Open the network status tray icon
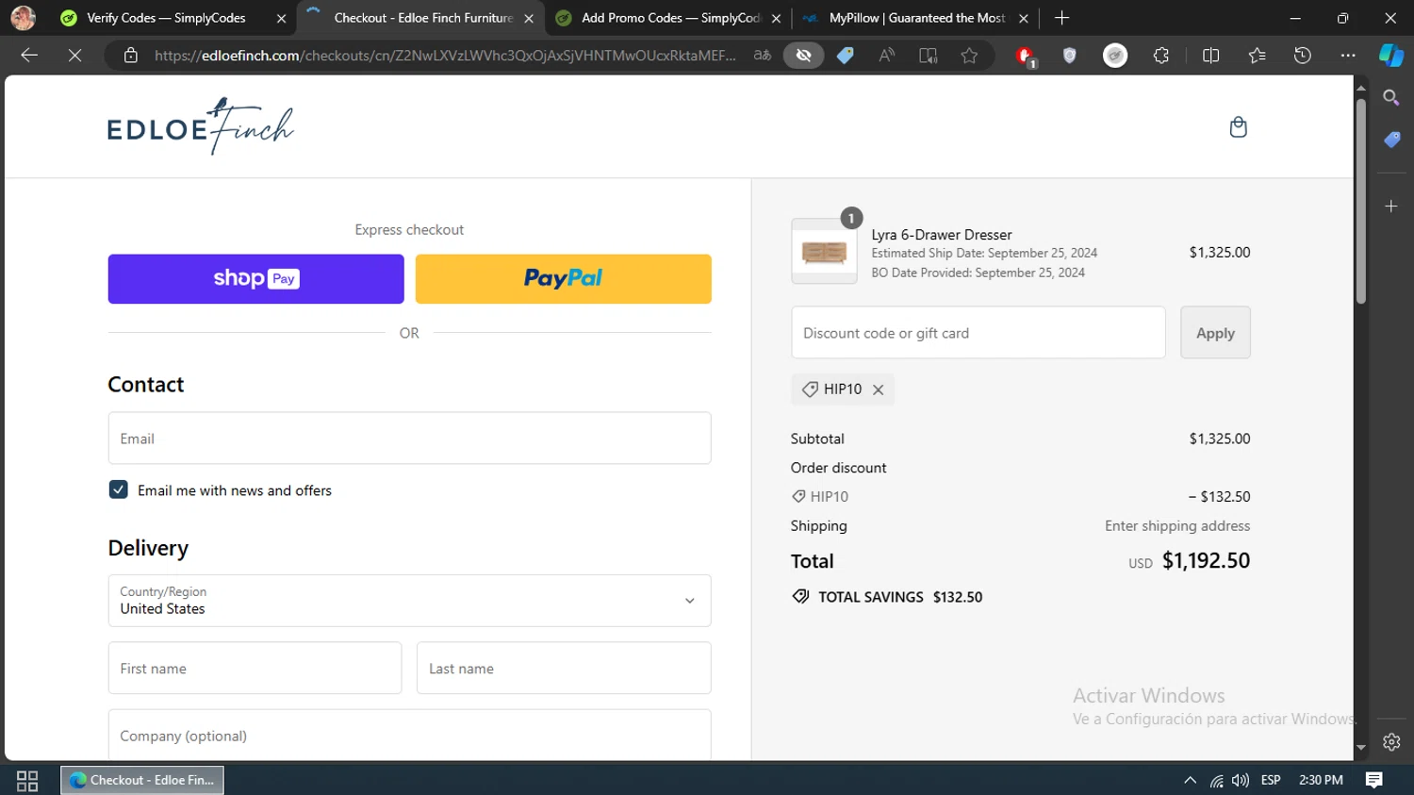 point(1217,781)
